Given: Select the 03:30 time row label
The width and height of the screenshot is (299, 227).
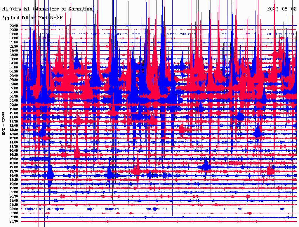Looking at the screenshot, I should click(14, 55).
